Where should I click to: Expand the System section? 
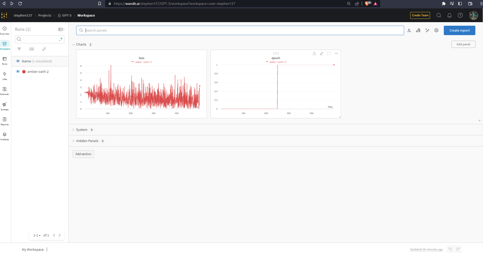pyautogui.click(x=73, y=130)
